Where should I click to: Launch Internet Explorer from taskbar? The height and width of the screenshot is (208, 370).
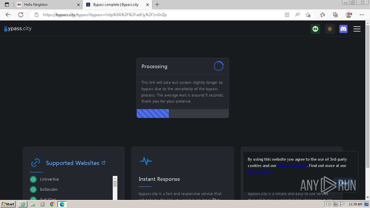[x=23, y=204]
